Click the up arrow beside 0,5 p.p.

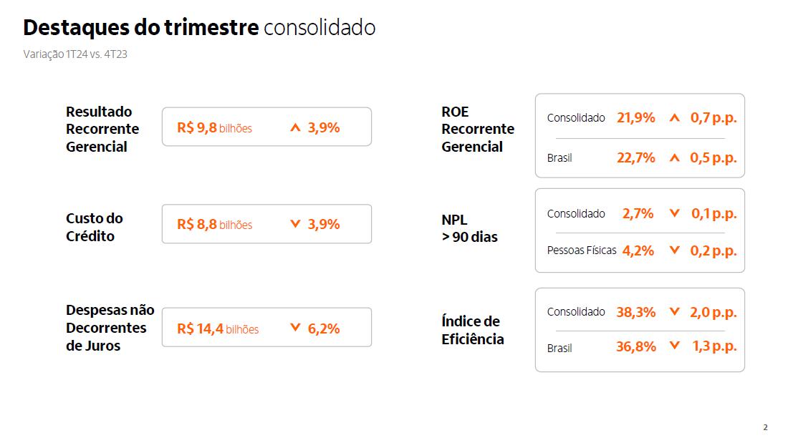(673, 157)
